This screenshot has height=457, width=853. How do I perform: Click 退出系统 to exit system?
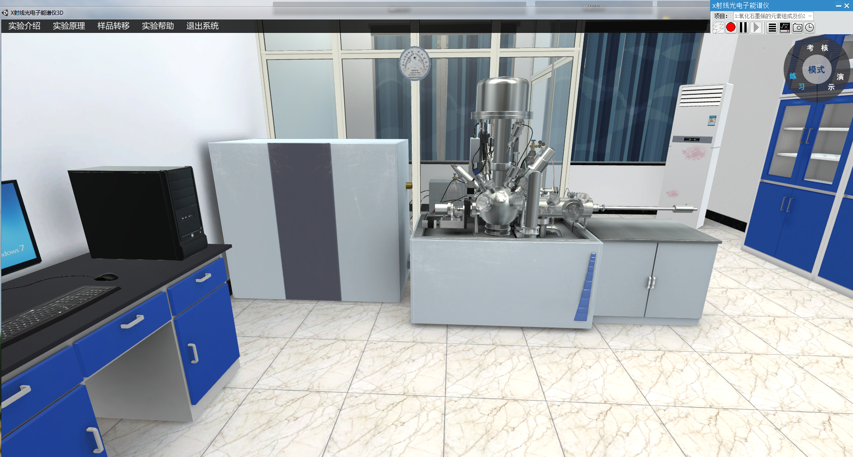[x=203, y=26]
